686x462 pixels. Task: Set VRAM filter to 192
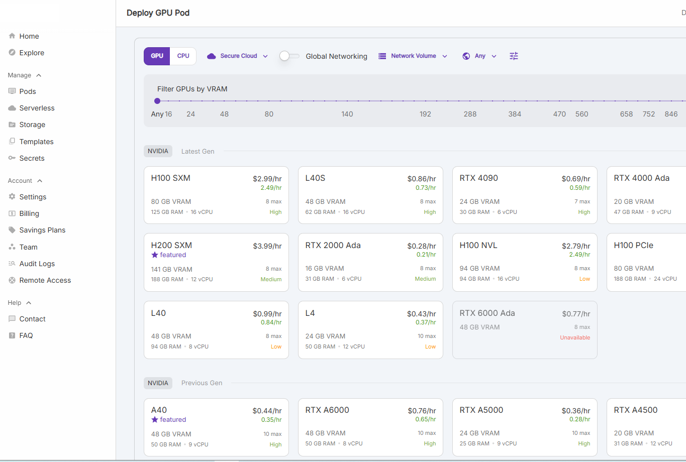point(425,114)
